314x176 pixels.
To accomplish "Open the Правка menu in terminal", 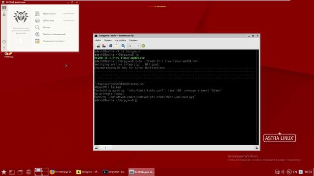I will [x=107, y=40].
